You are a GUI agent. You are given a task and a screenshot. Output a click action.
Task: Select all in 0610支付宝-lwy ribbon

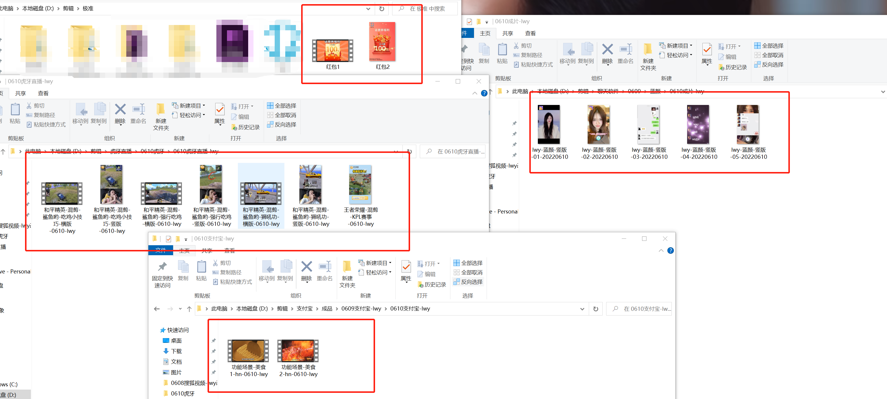coord(467,263)
